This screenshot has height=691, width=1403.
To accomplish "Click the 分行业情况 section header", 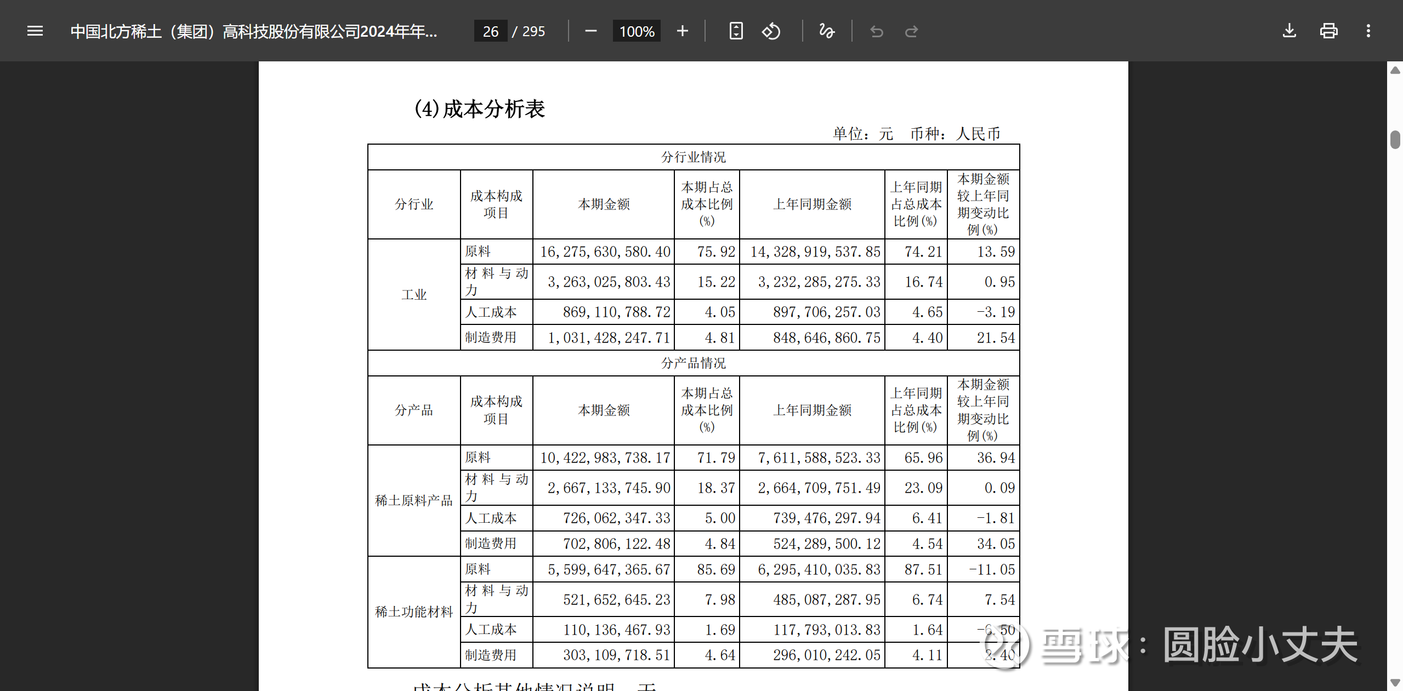I will click(x=693, y=157).
